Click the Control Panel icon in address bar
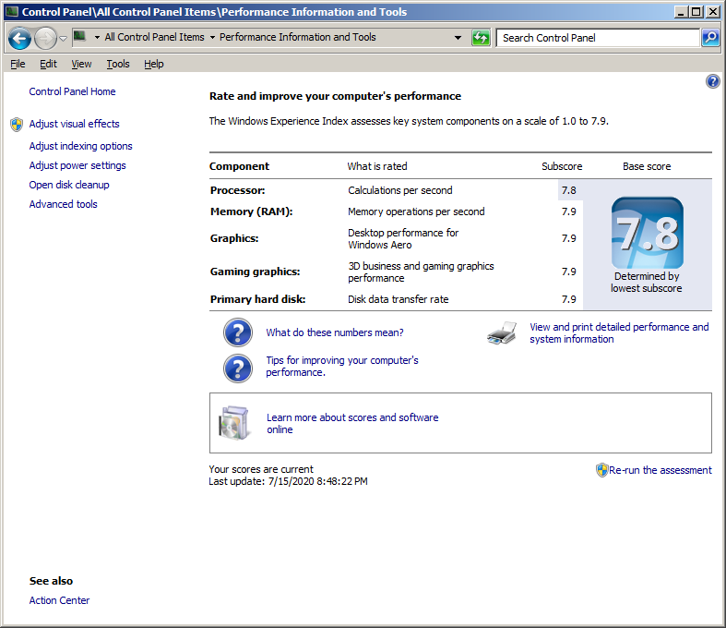This screenshot has width=726, height=628. [80, 36]
